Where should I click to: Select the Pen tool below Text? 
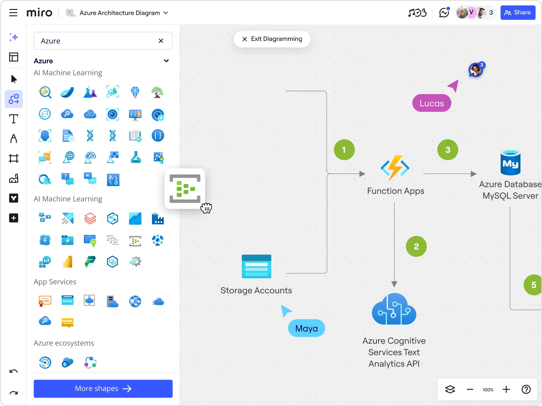coord(14,139)
